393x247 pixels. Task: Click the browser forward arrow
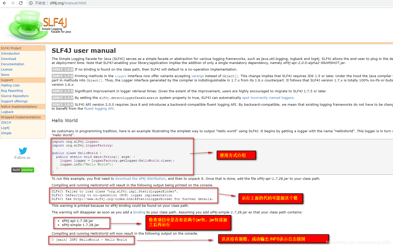pyautogui.click(x=13, y=3)
